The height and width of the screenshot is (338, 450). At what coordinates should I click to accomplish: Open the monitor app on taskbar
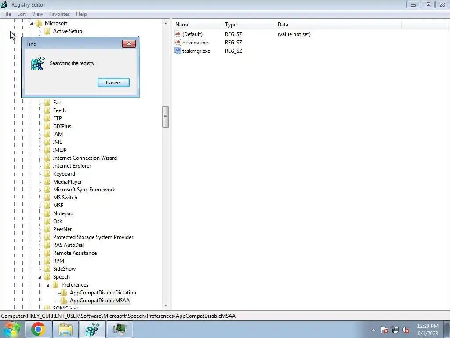[120, 329]
